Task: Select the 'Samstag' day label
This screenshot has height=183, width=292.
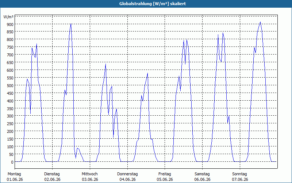Action: pyautogui.click(x=202, y=174)
